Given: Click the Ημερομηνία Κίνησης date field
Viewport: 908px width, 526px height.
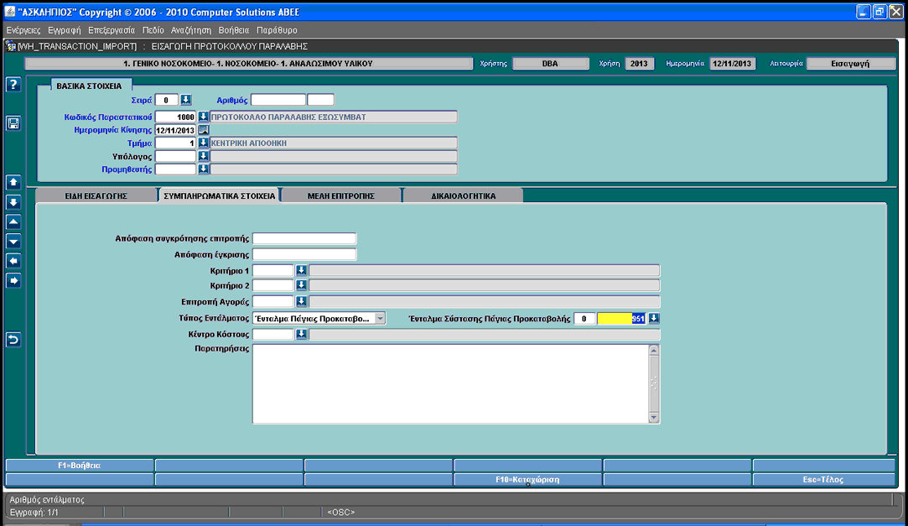Looking at the screenshot, I should (175, 130).
